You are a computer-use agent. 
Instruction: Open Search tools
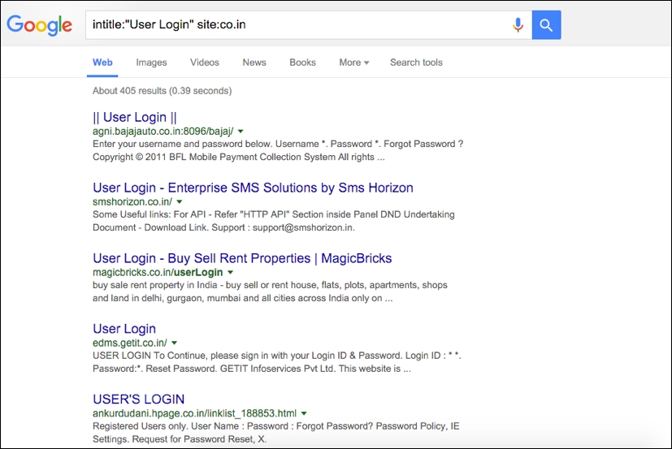[x=416, y=63]
